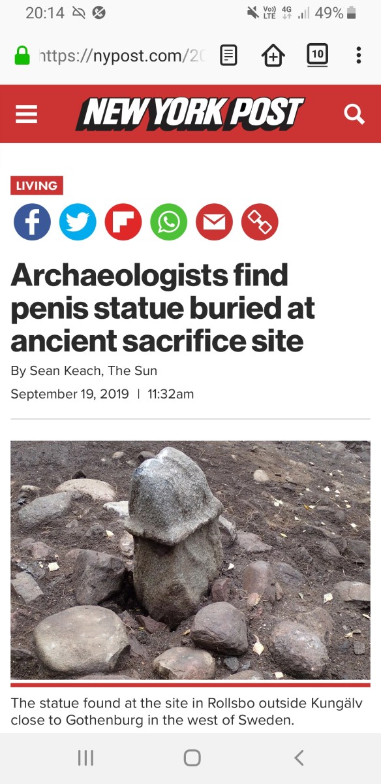Tap the Android back navigation button
Viewport: 381px width, 784px height.
(x=299, y=758)
